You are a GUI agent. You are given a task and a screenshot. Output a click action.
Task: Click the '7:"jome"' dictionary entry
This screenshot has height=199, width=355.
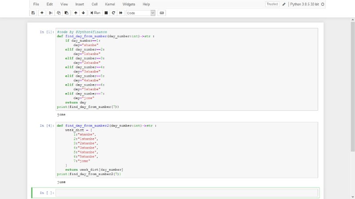(x=82, y=161)
